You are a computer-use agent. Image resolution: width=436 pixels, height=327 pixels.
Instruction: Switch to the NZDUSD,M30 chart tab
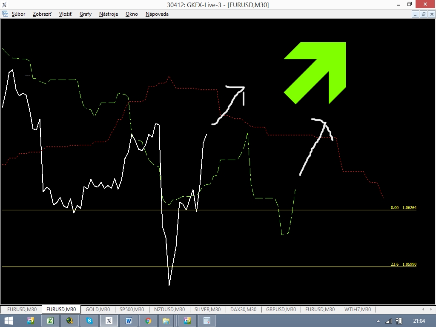[169, 309]
